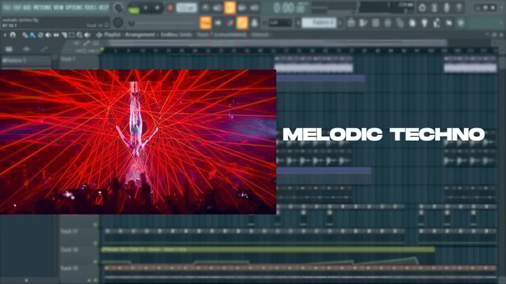Viewport: 506px width, 284px height.
Task: Open the global snap selector dropdown
Action: (280, 23)
